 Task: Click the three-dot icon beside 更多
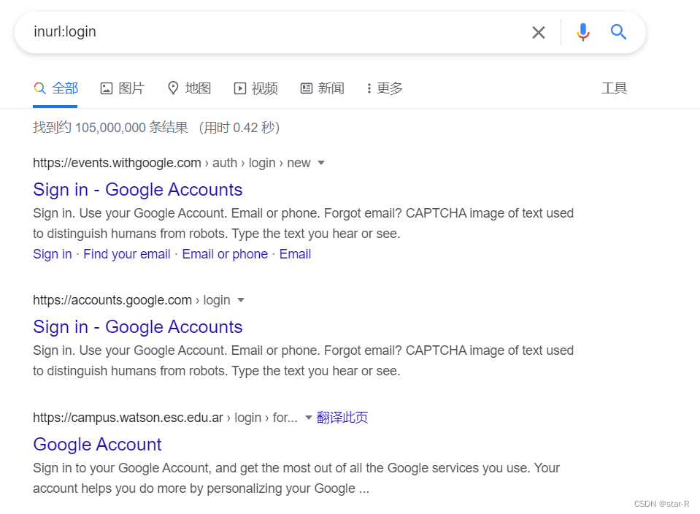tap(369, 88)
